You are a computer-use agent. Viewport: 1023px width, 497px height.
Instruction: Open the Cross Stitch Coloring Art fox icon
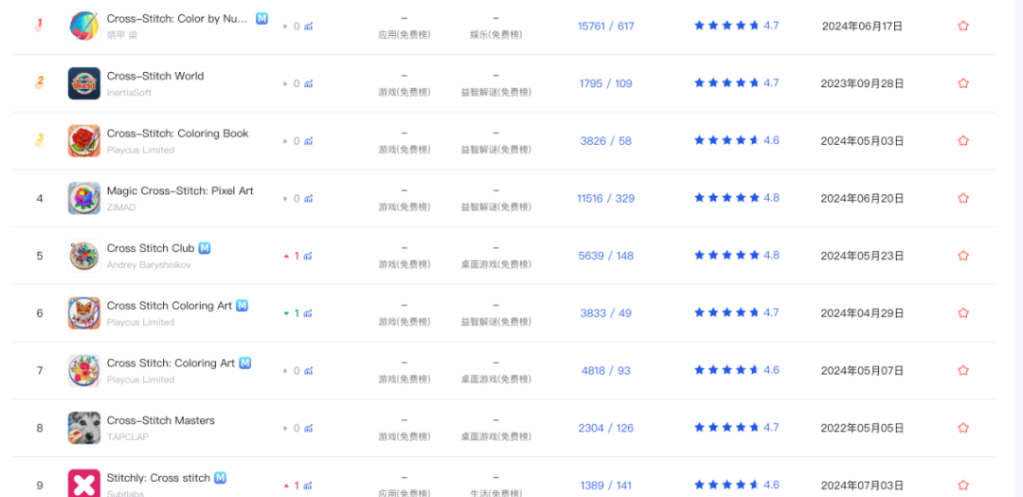[x=84, y=313]
